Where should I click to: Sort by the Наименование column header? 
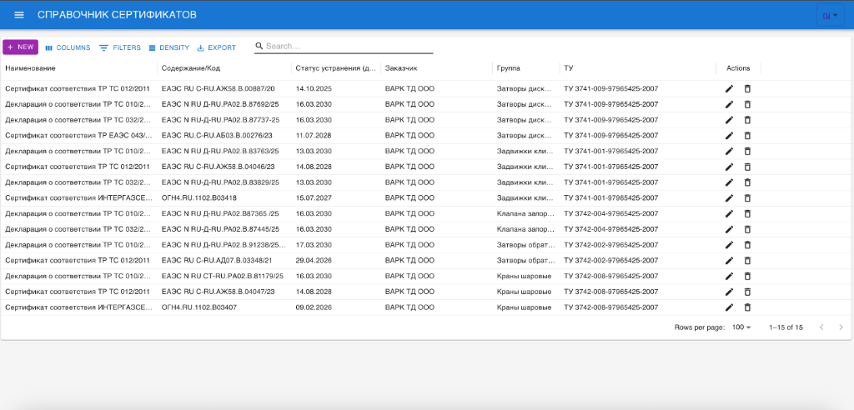coord(30,67)
